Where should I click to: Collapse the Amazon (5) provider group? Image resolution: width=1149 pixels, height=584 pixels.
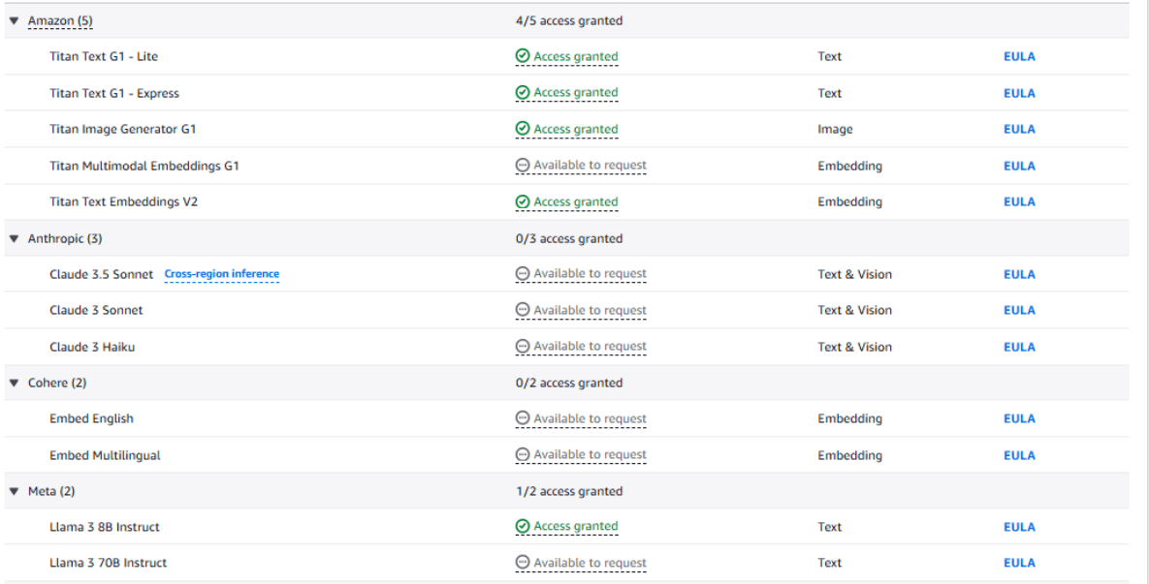[x=15, y=20]
